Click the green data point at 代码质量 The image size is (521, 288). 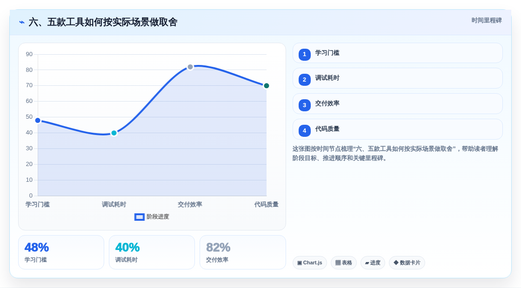(x=266, y=86)
